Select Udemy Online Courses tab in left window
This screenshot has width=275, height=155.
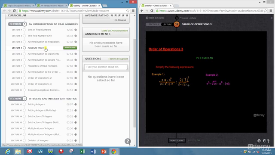pyautogui.click(x=85, y=6)
